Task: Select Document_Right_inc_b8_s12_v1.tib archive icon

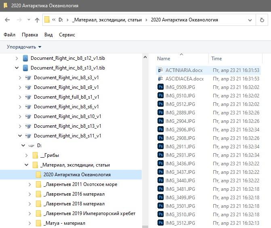Action: tap(25, 58)
